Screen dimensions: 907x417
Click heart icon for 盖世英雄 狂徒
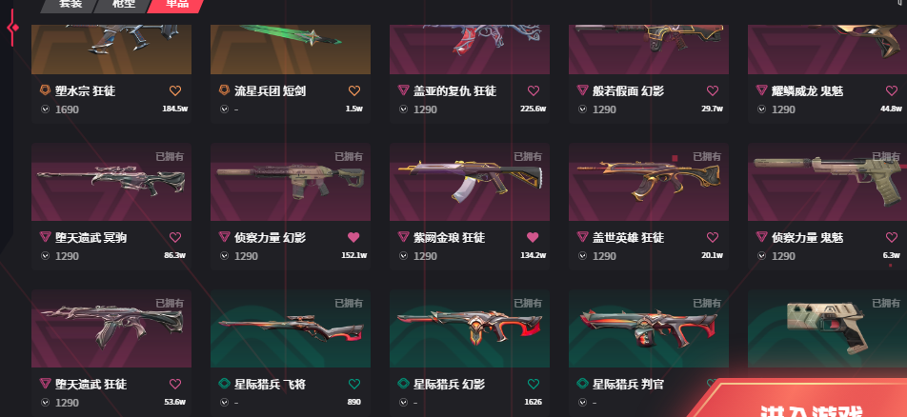[x=713, y=237]
